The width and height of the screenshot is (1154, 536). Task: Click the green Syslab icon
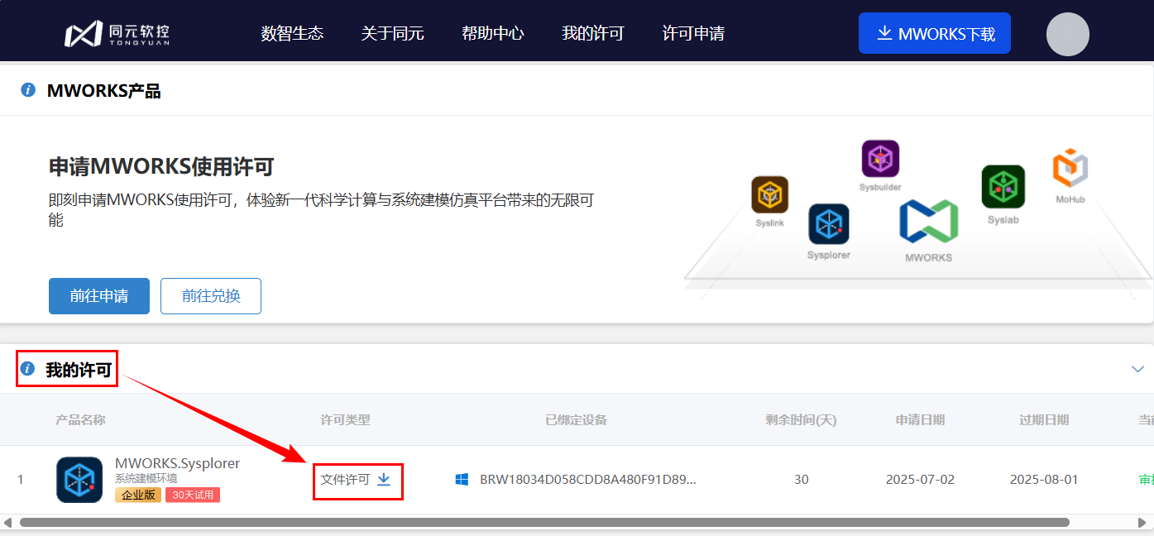click(1003, 187)
